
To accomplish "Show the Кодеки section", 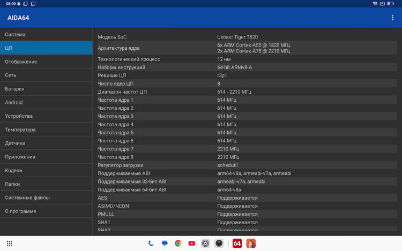I will [46, 170].
